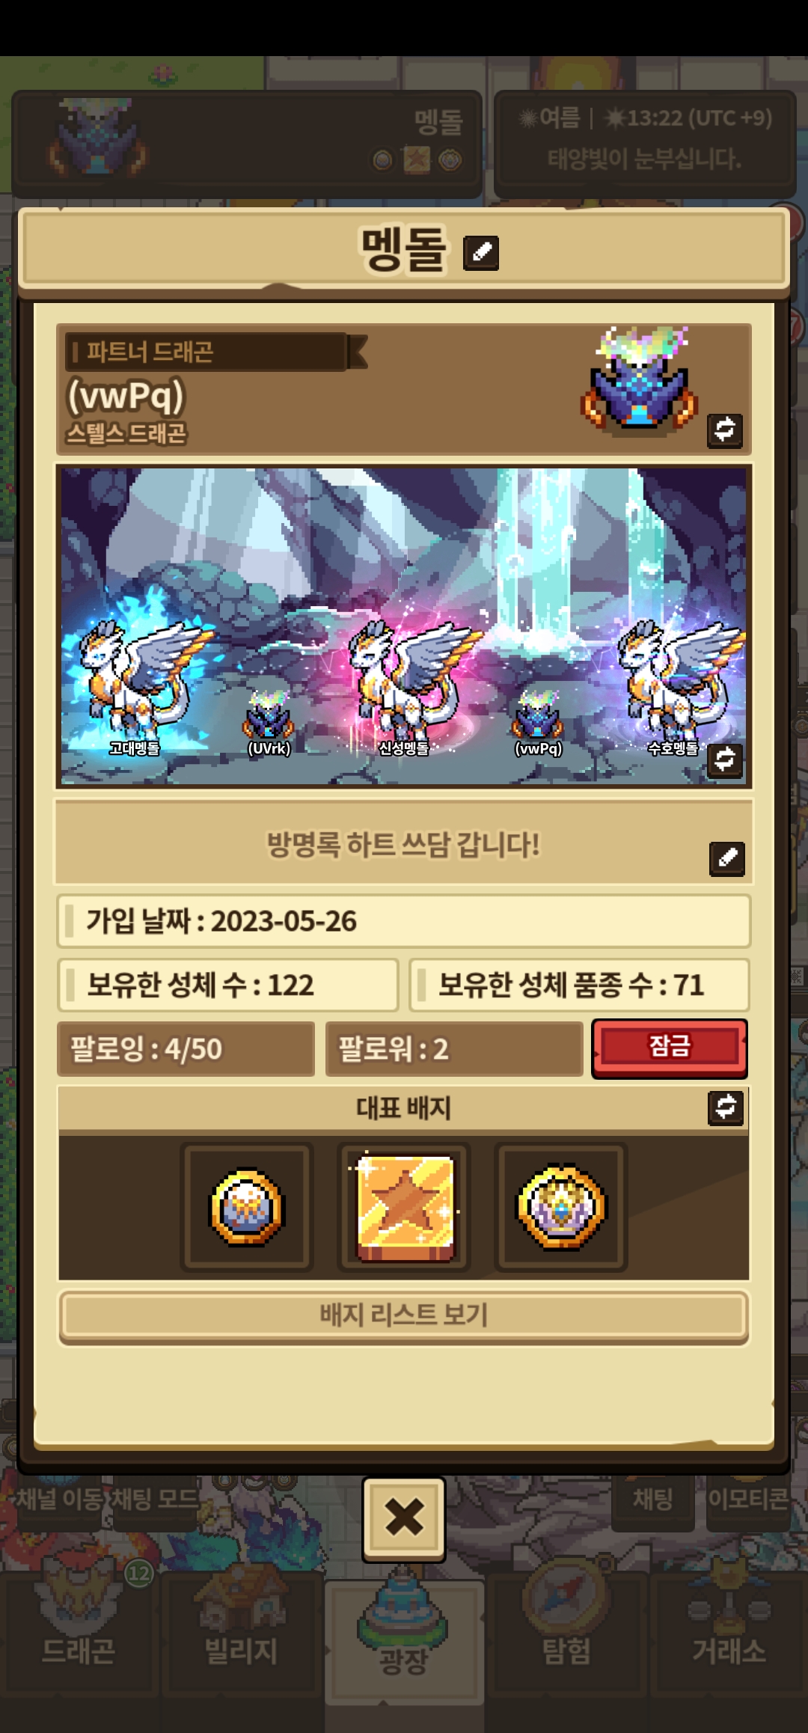Open the 팔로워 : 2 list
This screenshot has height=1733, width=808.
(454, 1048)
